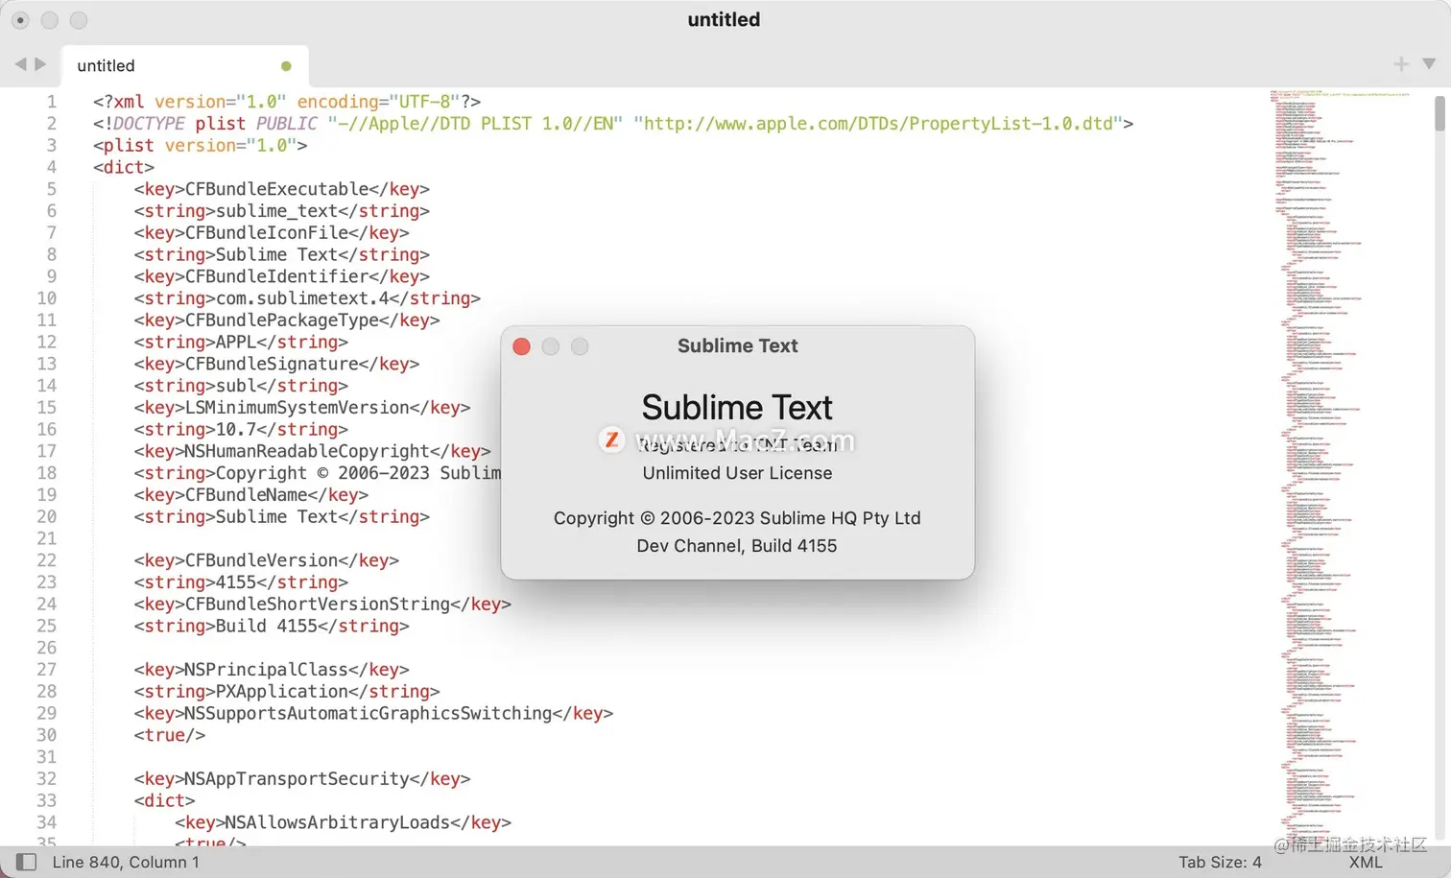The image size is (1451, 878).
Task: Click the APPL string line
Action: click(x=241, y=342)
